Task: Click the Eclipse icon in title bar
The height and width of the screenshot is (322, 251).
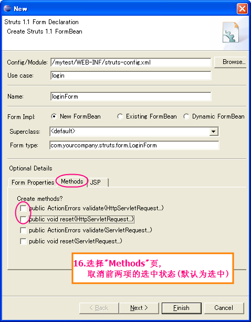Action: point(7,8)
